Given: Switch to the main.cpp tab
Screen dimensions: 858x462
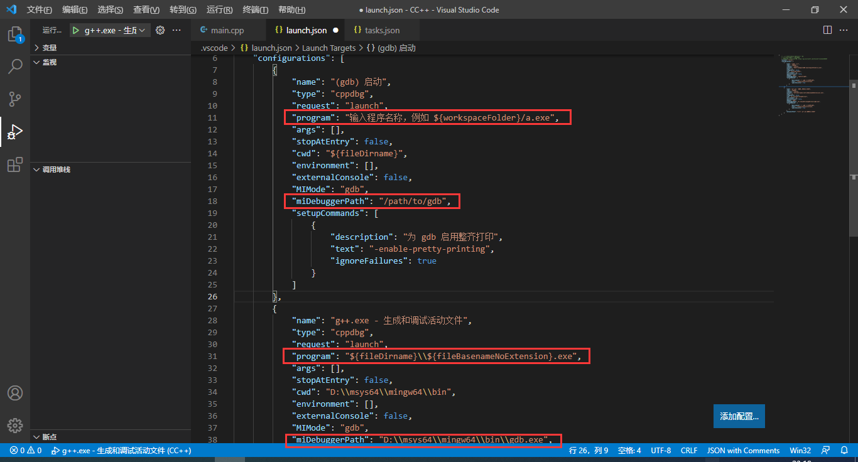Looking at the screenshot, I should (228, 30).
